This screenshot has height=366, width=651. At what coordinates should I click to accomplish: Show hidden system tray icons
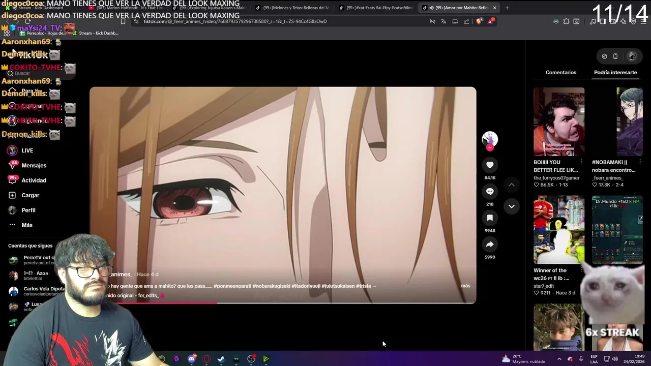point(559,359)
